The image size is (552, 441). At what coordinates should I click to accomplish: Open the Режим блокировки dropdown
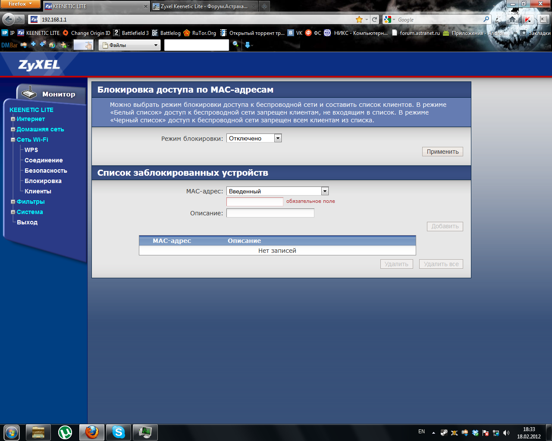tap(254, 138)
